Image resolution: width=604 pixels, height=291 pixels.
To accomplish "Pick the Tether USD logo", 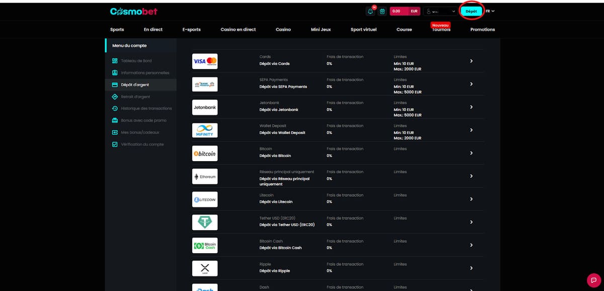I will (205, 222).
